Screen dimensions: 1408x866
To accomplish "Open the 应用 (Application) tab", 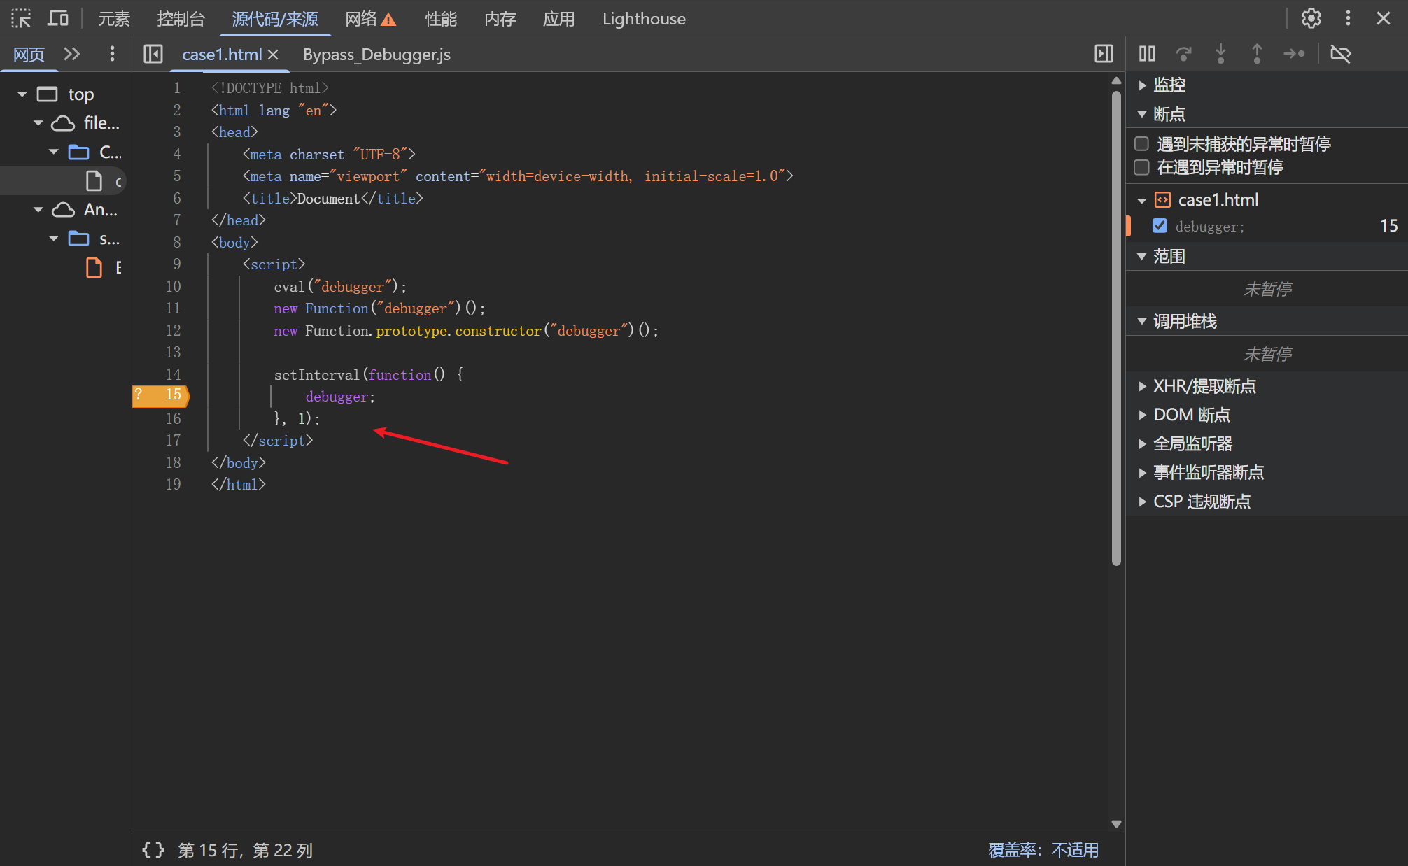I will 559,19.
